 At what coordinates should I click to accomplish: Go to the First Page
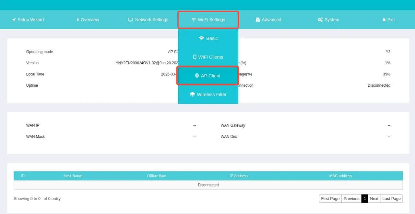point(330,199)
